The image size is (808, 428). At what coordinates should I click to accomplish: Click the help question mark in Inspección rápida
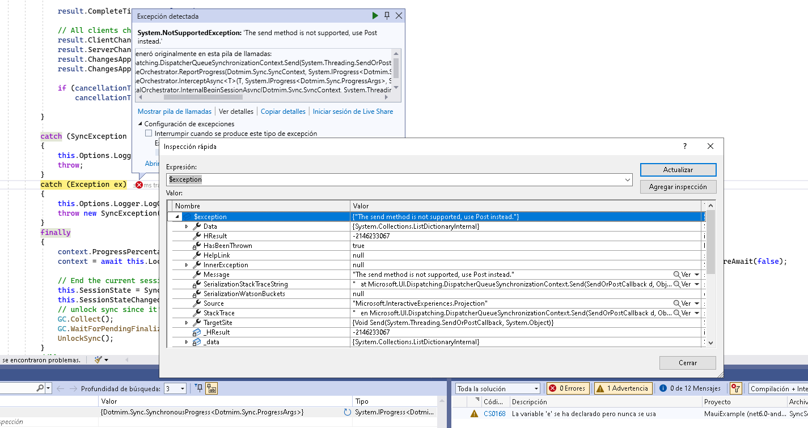pos(684,146)
